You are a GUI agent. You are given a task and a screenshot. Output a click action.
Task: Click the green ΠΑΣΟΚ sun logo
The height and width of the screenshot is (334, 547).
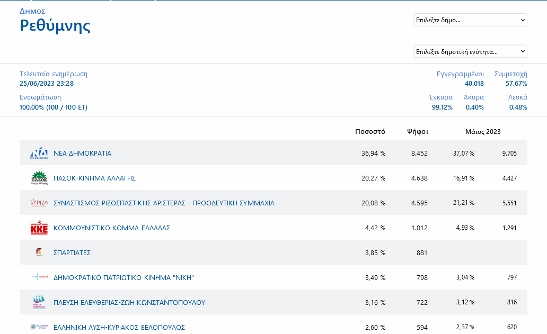pos(39,178)
